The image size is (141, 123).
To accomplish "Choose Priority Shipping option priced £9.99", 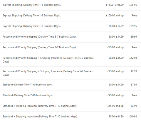I will pos(70,37).
